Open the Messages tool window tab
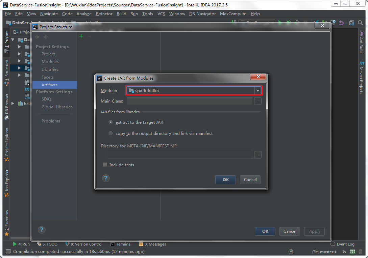Screen dimensions: 368x258 click(152, 244)
